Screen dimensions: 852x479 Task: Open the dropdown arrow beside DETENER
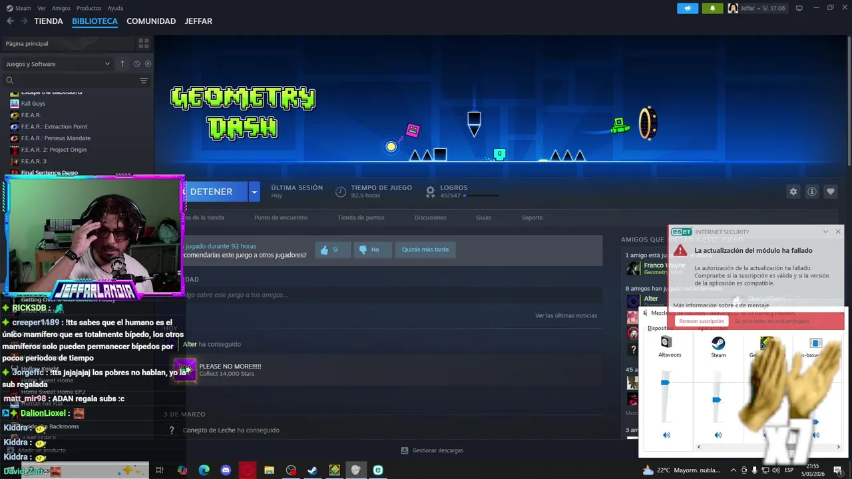[254, 192]
